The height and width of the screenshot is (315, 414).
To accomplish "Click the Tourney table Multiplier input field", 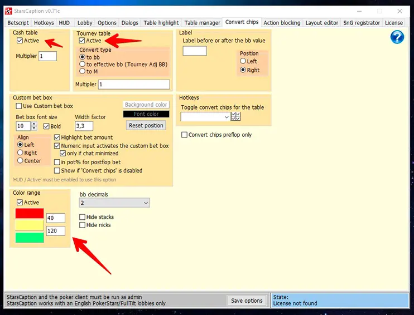I will [x=134, y=85].
